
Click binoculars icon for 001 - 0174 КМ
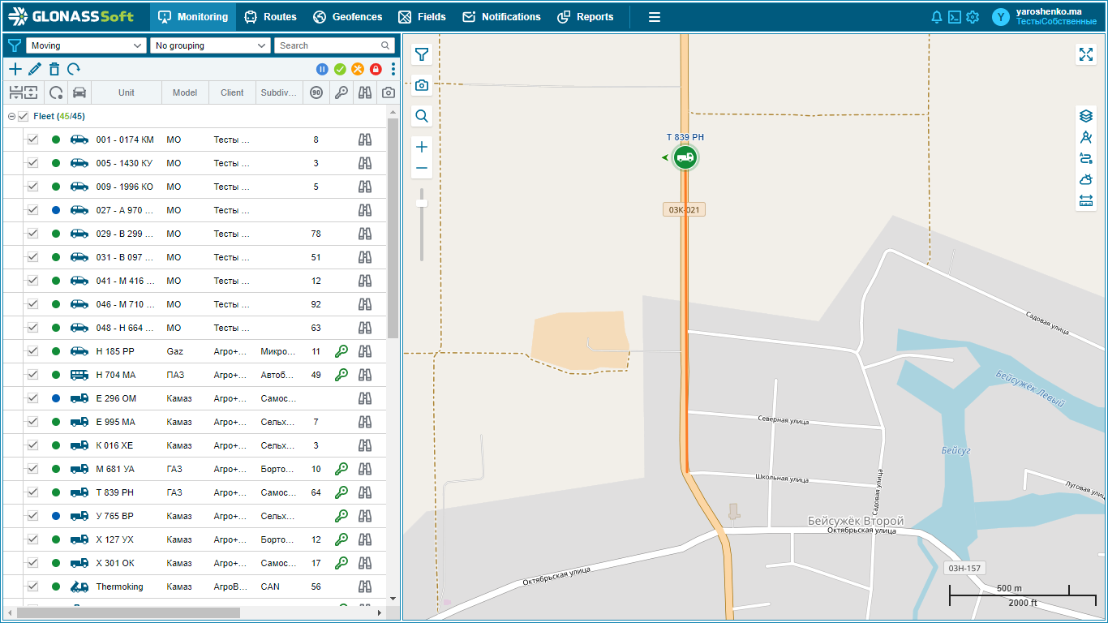tap(365, 140)
